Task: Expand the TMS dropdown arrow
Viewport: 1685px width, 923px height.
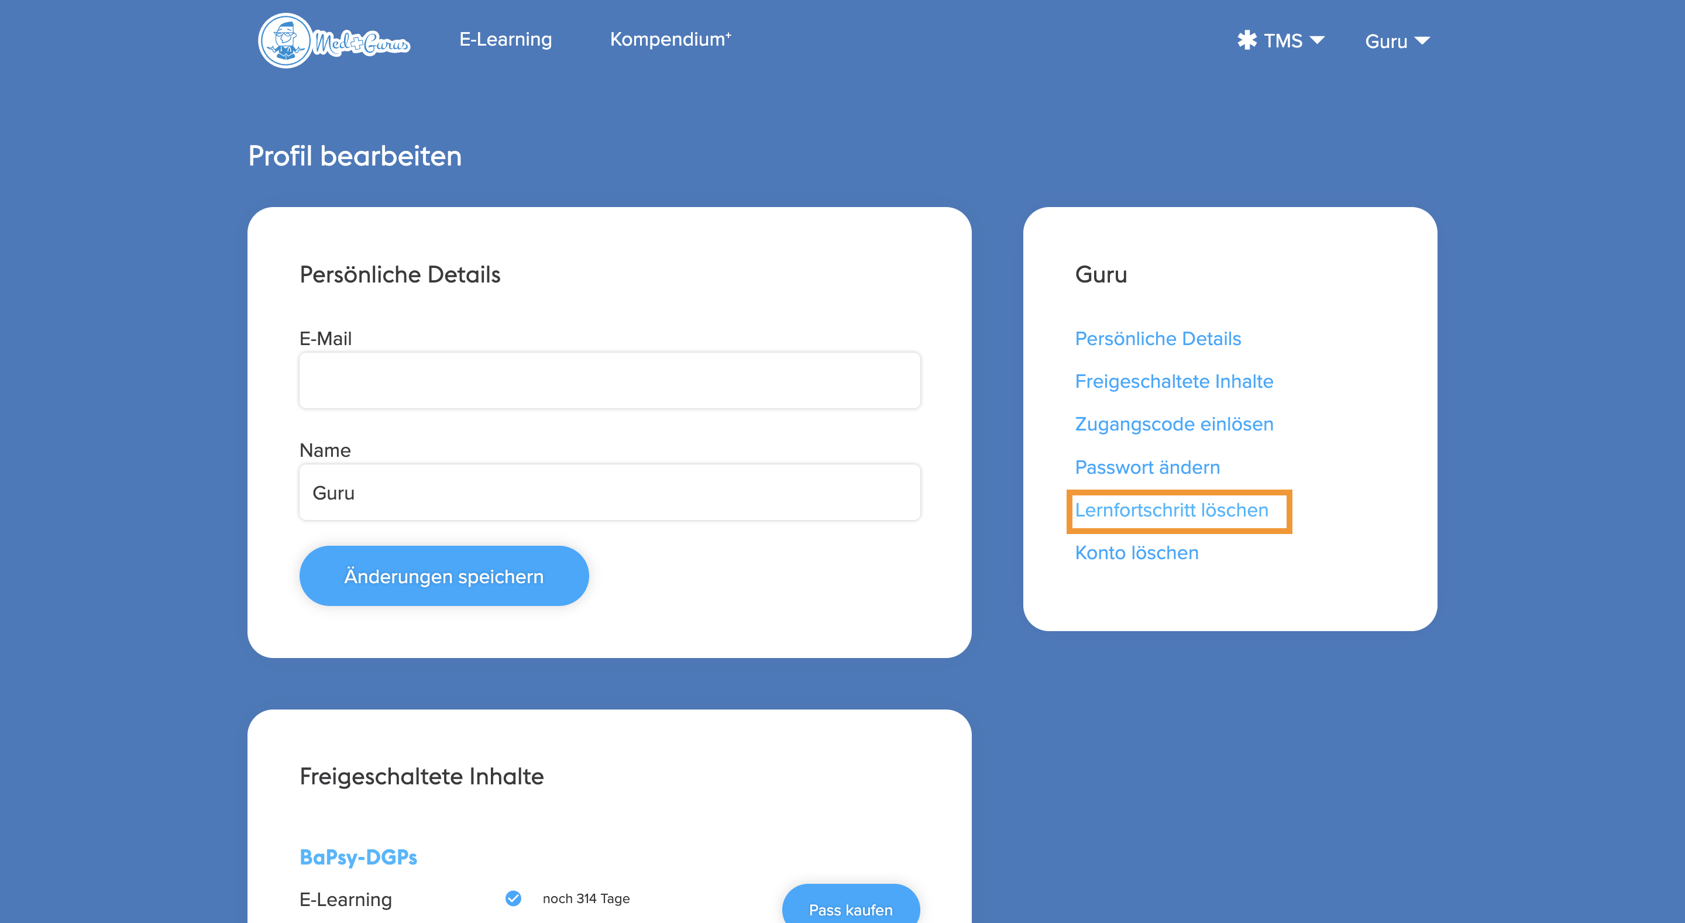Action: coord(1318,40)
